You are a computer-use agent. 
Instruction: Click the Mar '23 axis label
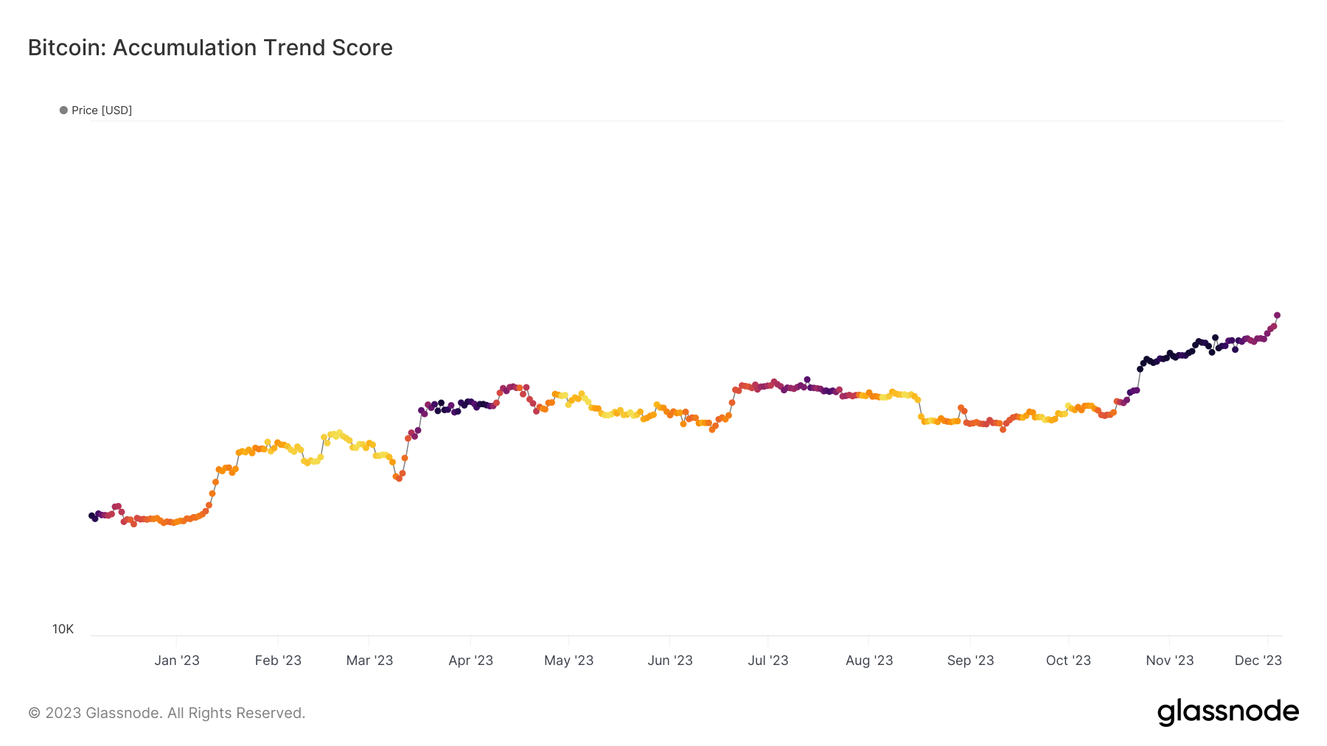pos(369,661)
